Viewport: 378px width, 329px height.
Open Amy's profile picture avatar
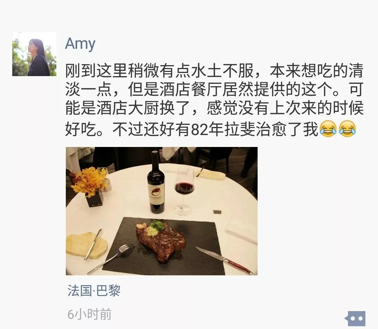coord(34,54)
